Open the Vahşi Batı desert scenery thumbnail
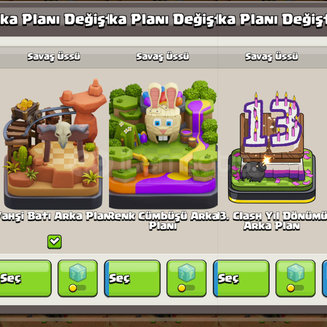This screenshot has width=327, height=327. click(x=54, y=144)
